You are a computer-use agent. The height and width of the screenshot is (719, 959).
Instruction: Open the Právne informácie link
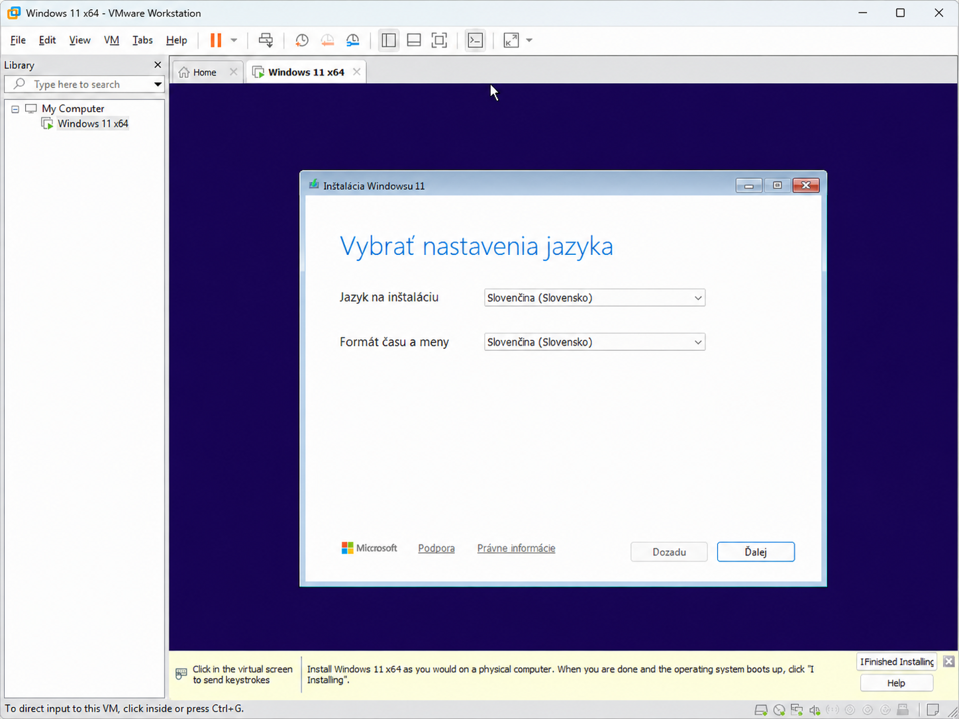516,548
